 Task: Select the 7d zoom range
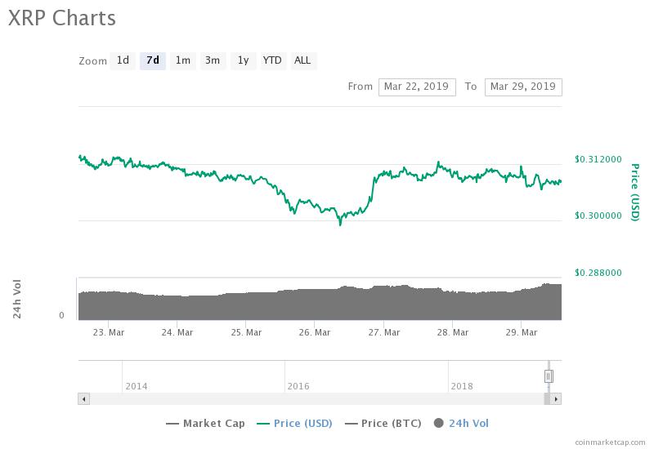(153, 60)
